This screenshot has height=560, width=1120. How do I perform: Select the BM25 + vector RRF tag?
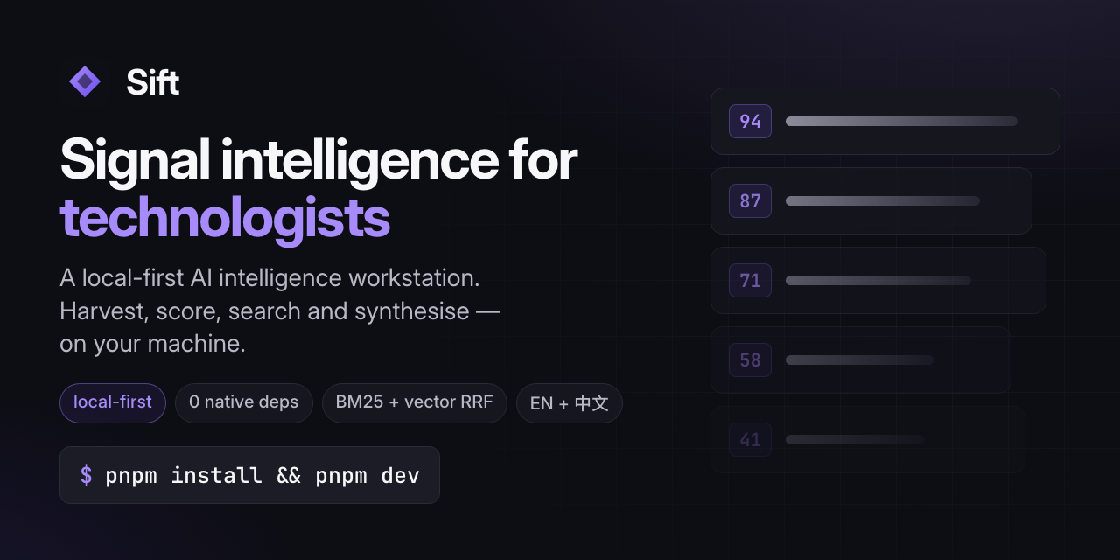click(415, 403)
